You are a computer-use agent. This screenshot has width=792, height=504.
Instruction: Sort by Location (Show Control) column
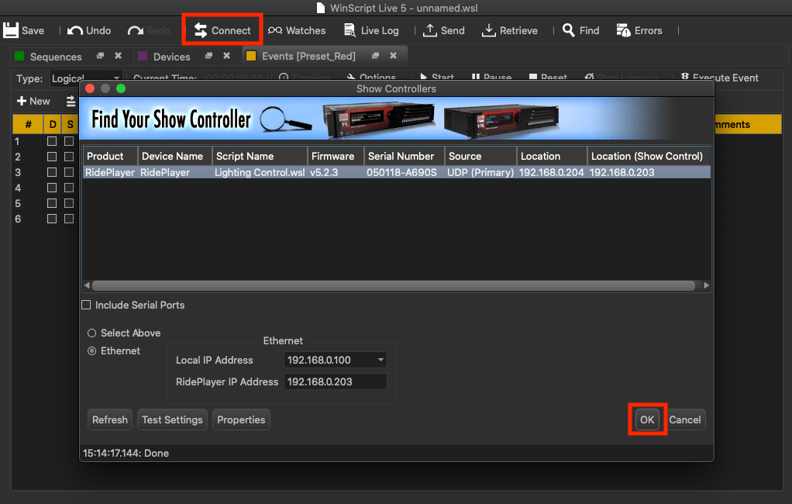point(649,156)
